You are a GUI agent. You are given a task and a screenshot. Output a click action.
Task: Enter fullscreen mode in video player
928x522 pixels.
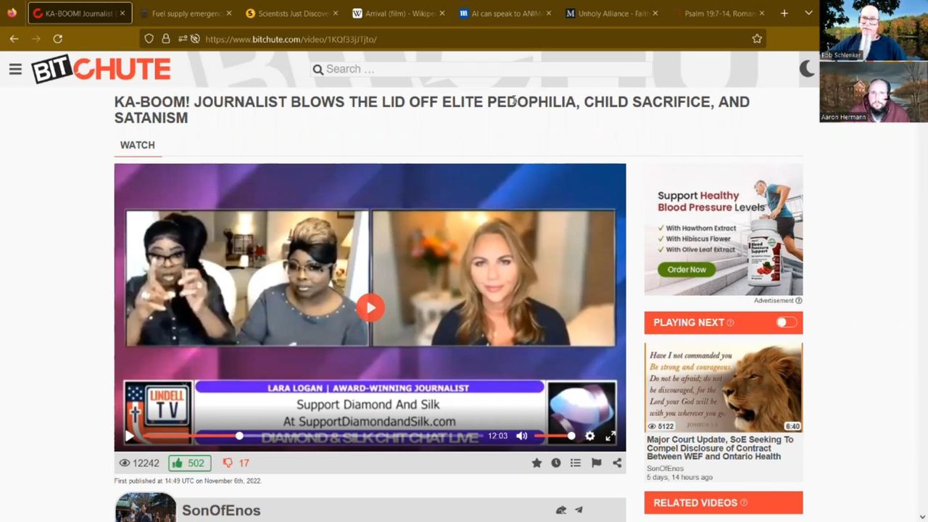click(610, 436)
